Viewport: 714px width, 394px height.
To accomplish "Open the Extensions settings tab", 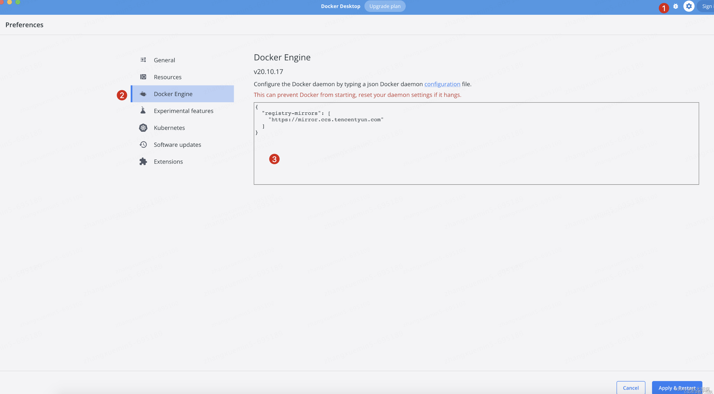I will (168, 162).
